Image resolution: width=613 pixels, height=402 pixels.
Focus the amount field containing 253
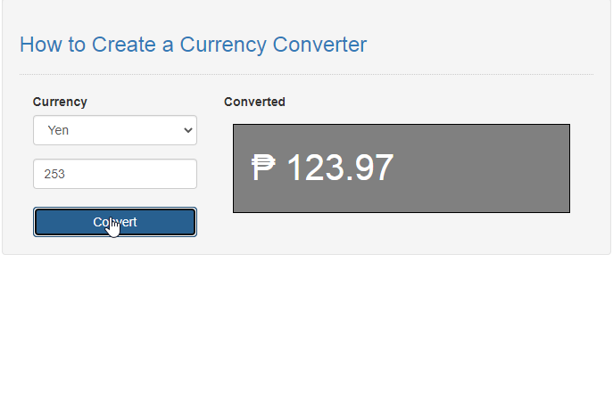(x=115, y=174)
